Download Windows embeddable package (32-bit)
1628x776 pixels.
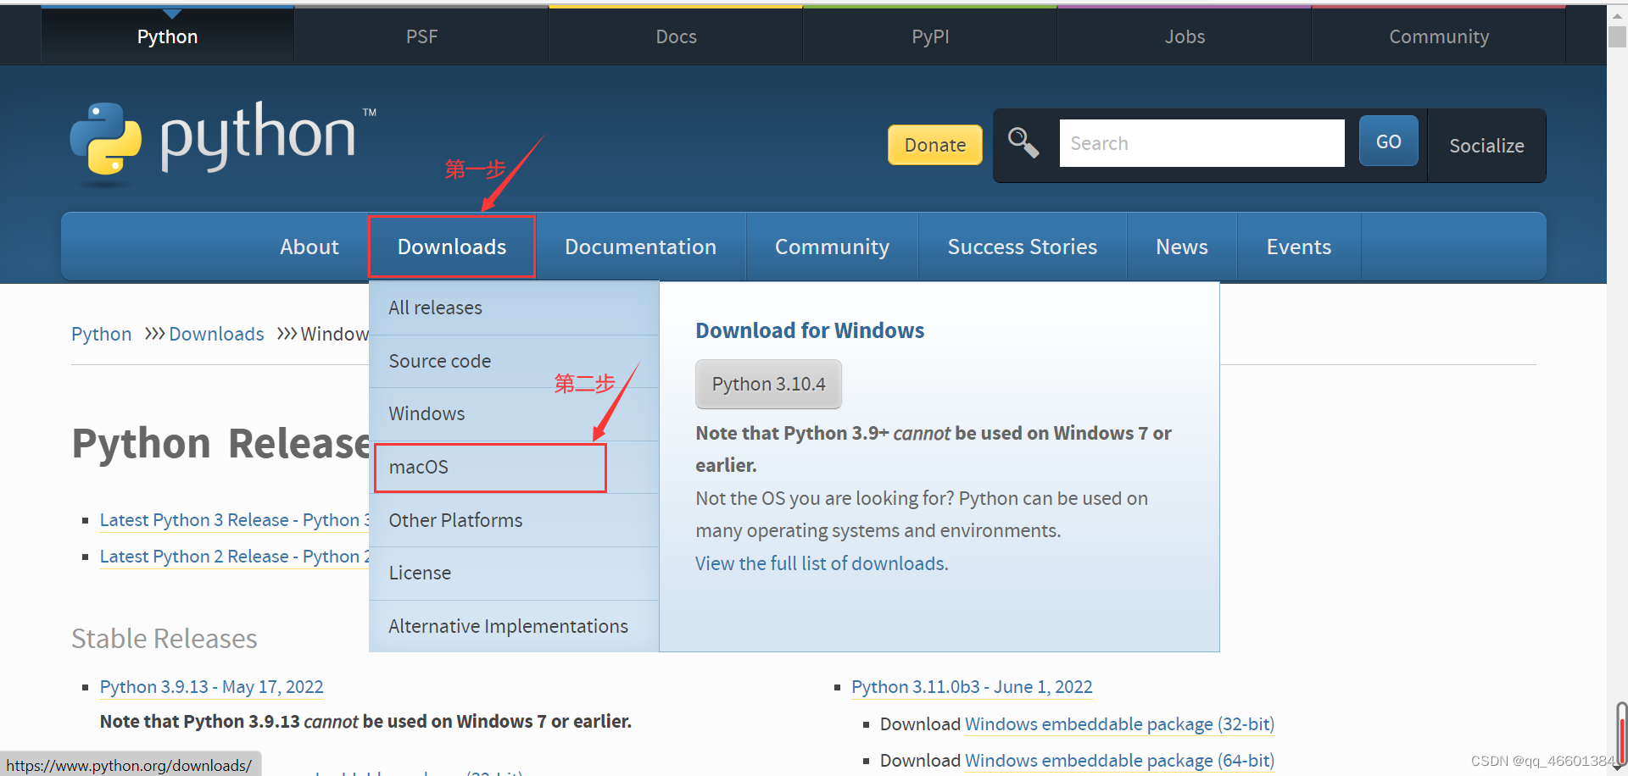pyautogui.click(x=1119, y=724)
